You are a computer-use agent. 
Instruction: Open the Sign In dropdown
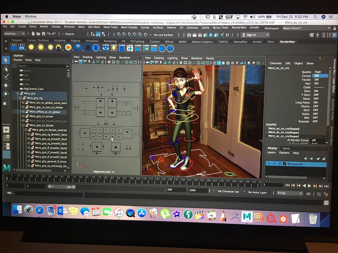tap(255, 35)
